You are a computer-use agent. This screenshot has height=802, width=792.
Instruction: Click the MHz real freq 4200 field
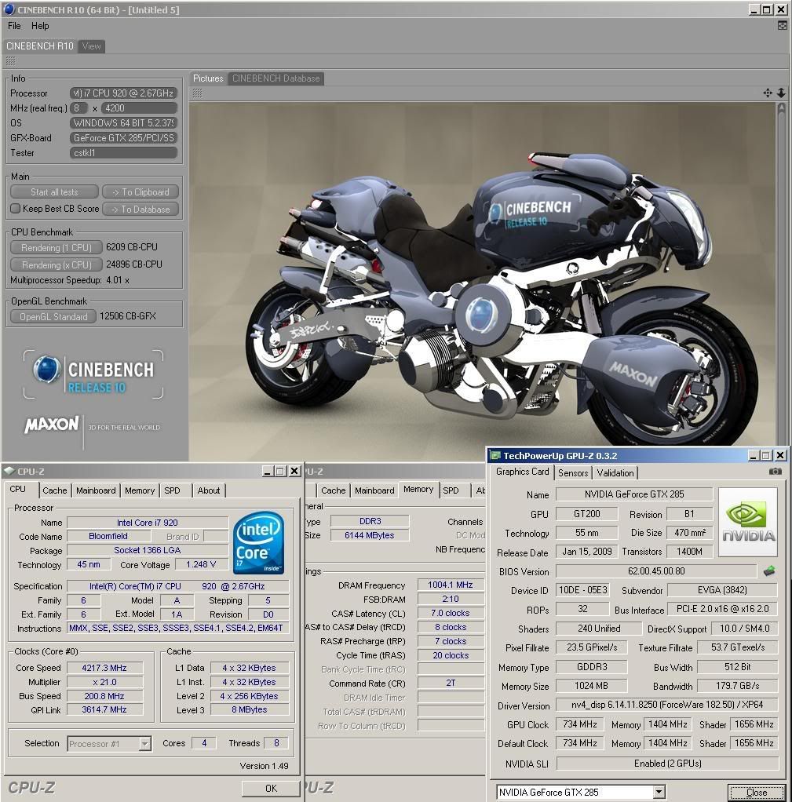pos(139,108)
